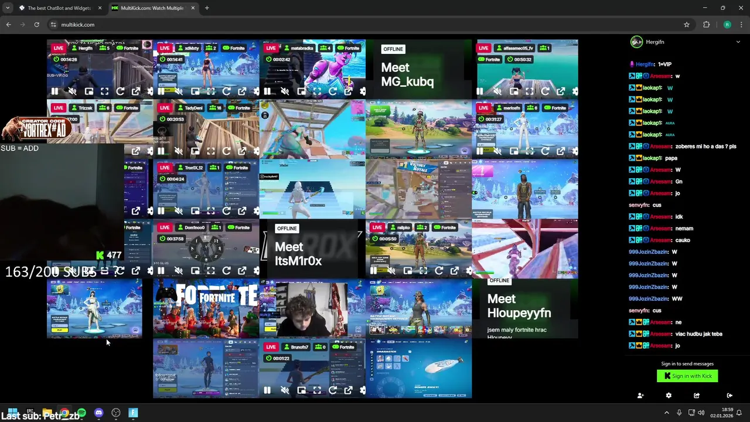Make the ralipko stream fullscreen

[423, 271]
